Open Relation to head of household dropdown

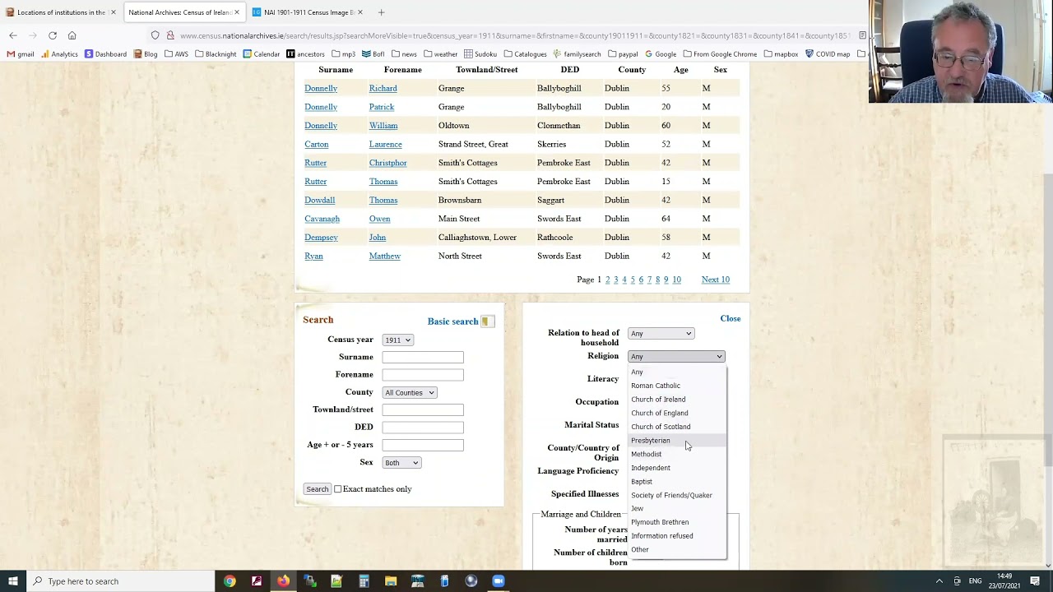(661, 334)
